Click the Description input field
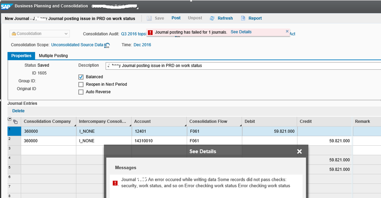 tap(243, 66)
